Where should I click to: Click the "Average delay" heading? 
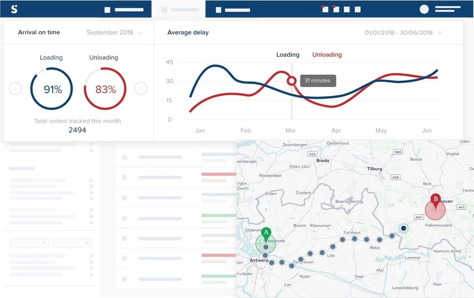point(188,32)
